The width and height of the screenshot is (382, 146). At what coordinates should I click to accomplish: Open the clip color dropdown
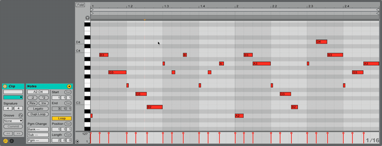[13, 97]
